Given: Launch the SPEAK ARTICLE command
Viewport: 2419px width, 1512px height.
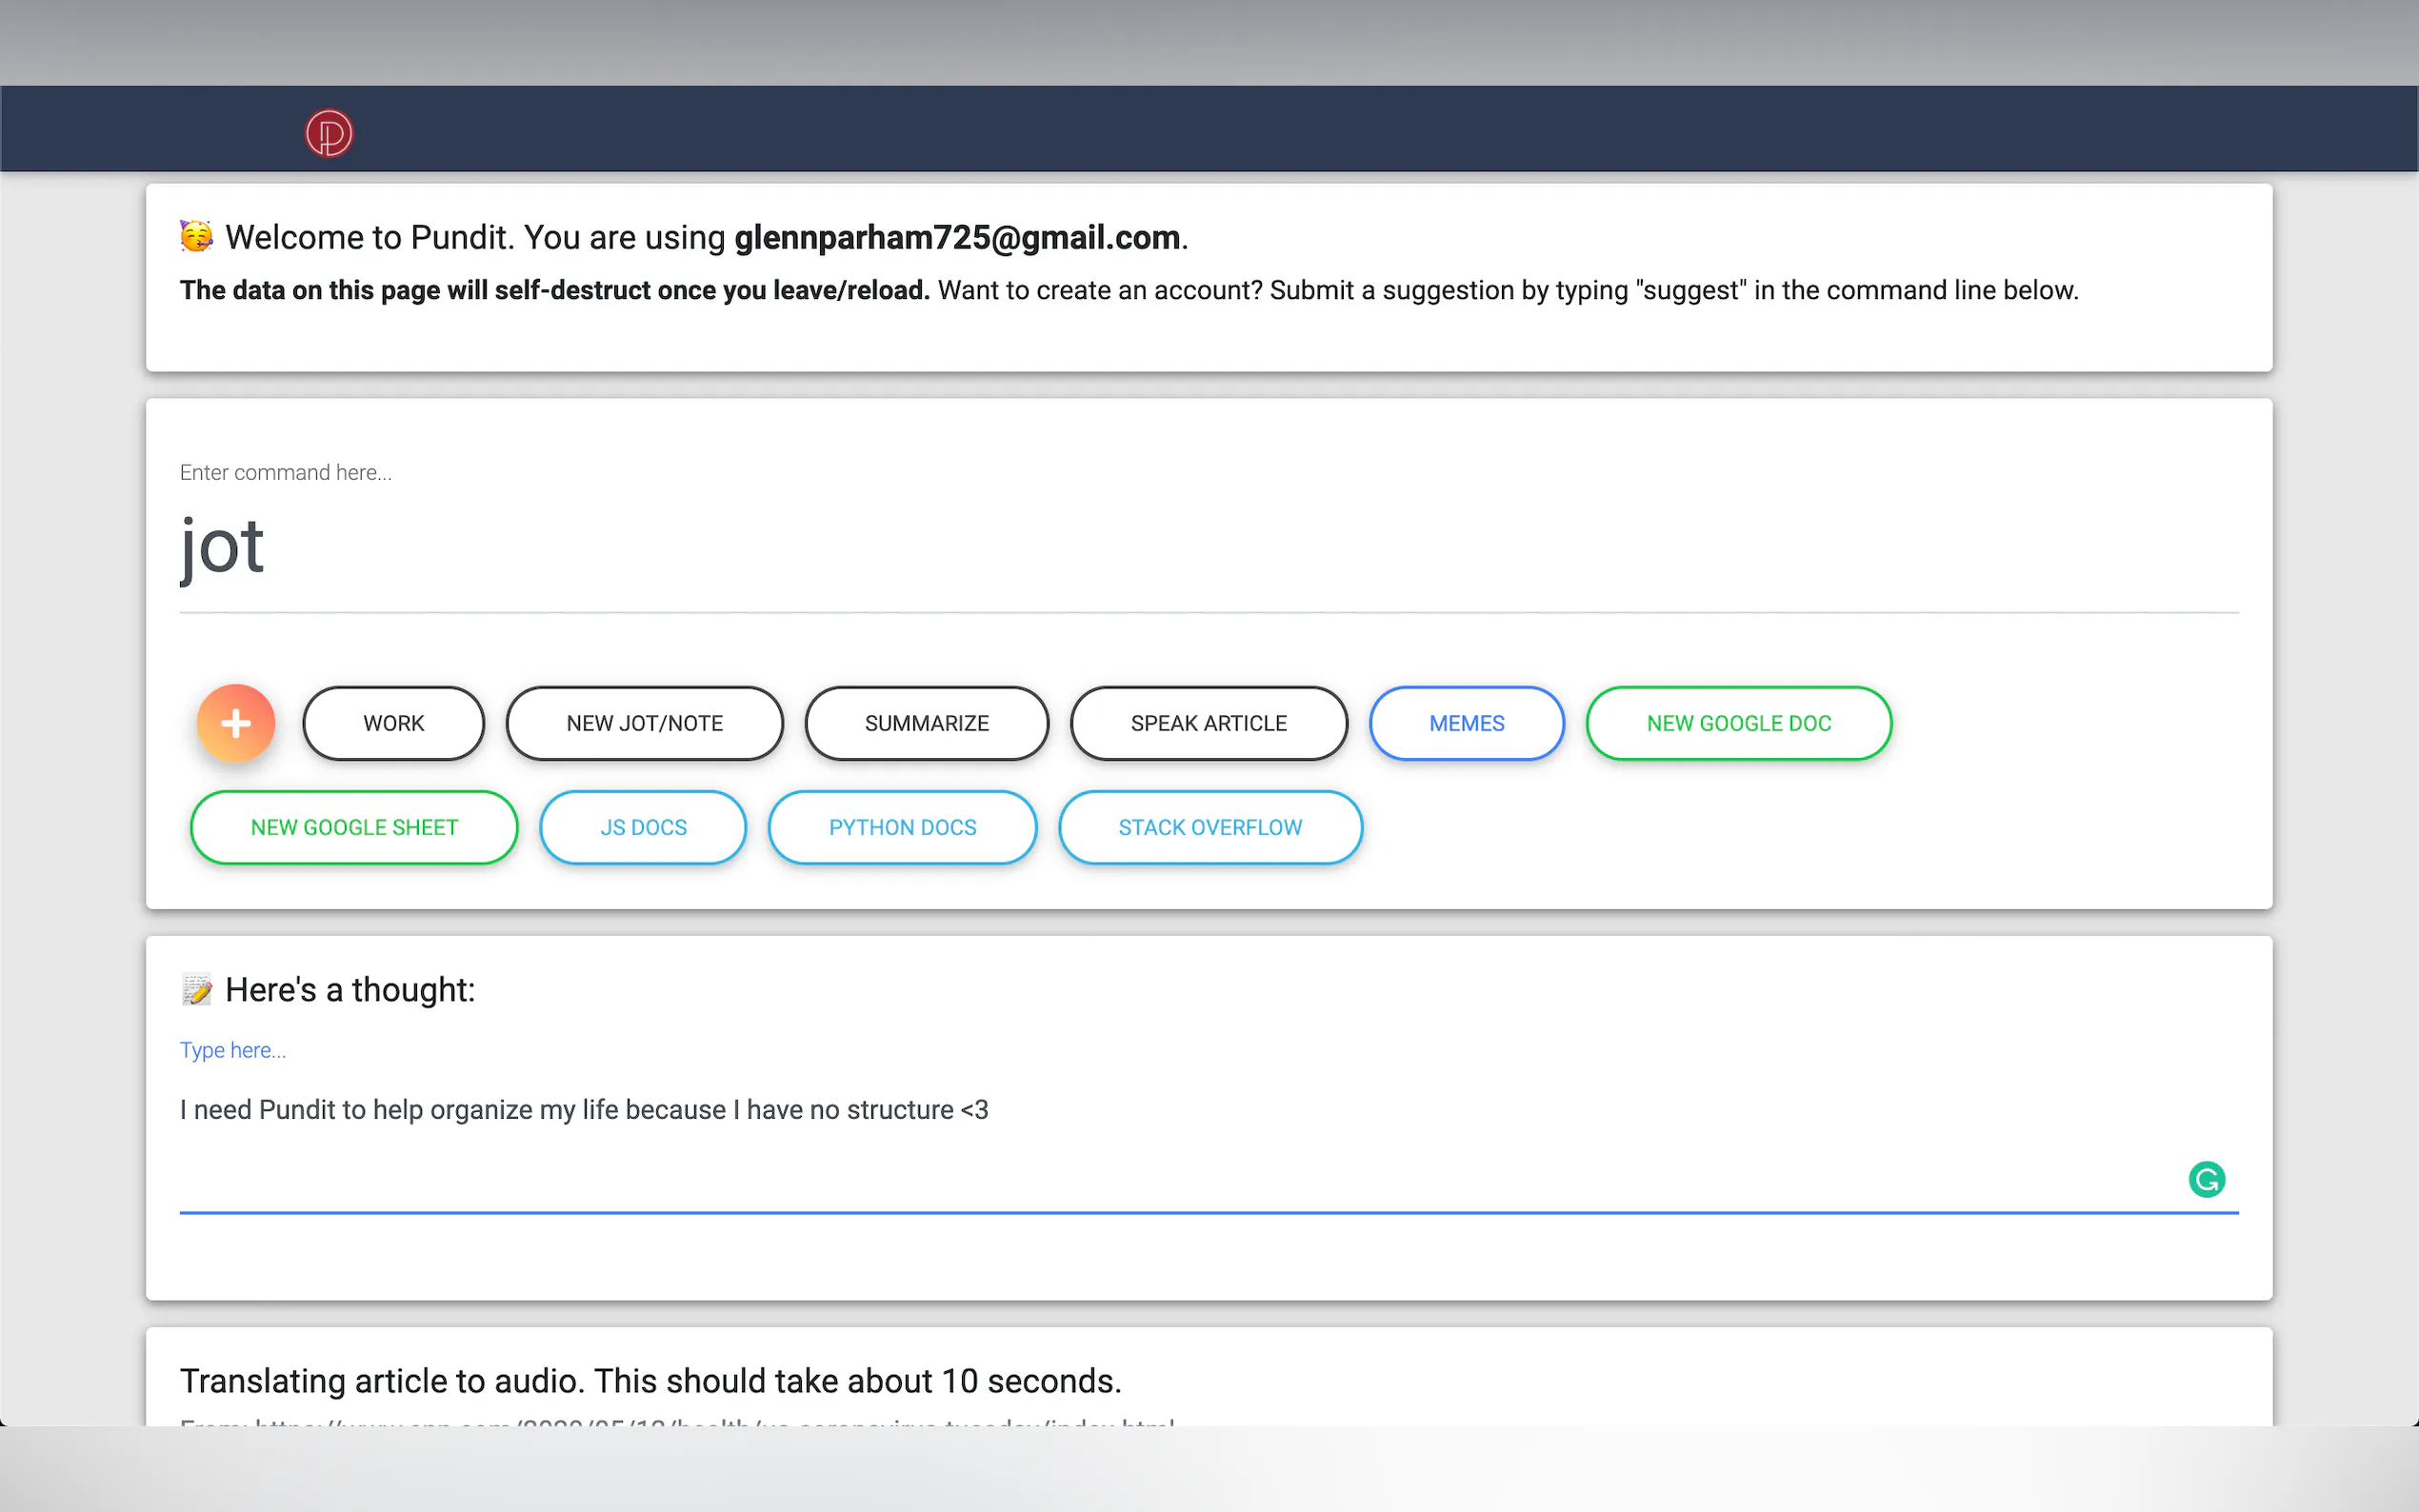Looking at the screenshot, I should coord(1209,723).
